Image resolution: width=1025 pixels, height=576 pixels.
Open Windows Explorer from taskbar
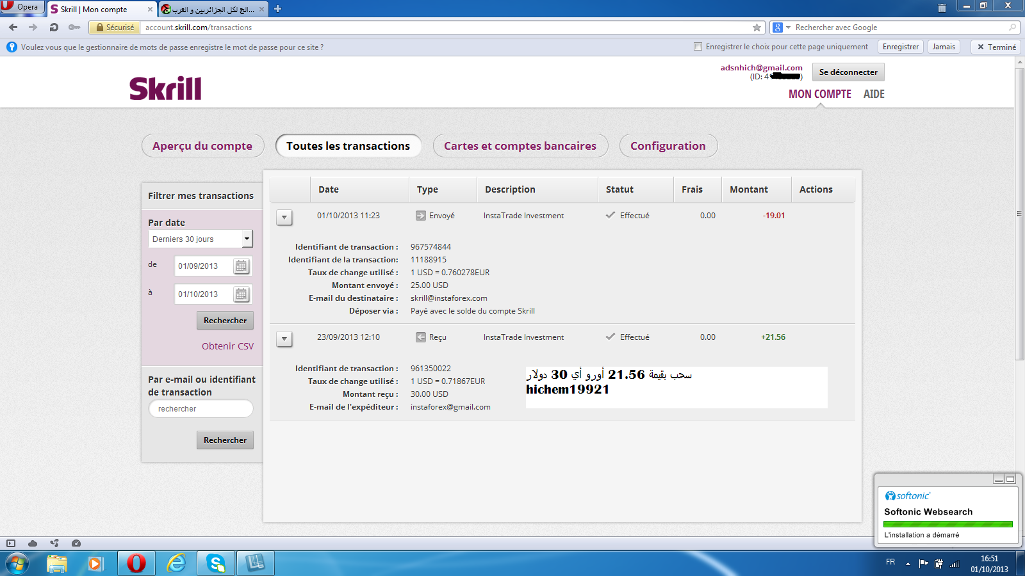(57, 564)
